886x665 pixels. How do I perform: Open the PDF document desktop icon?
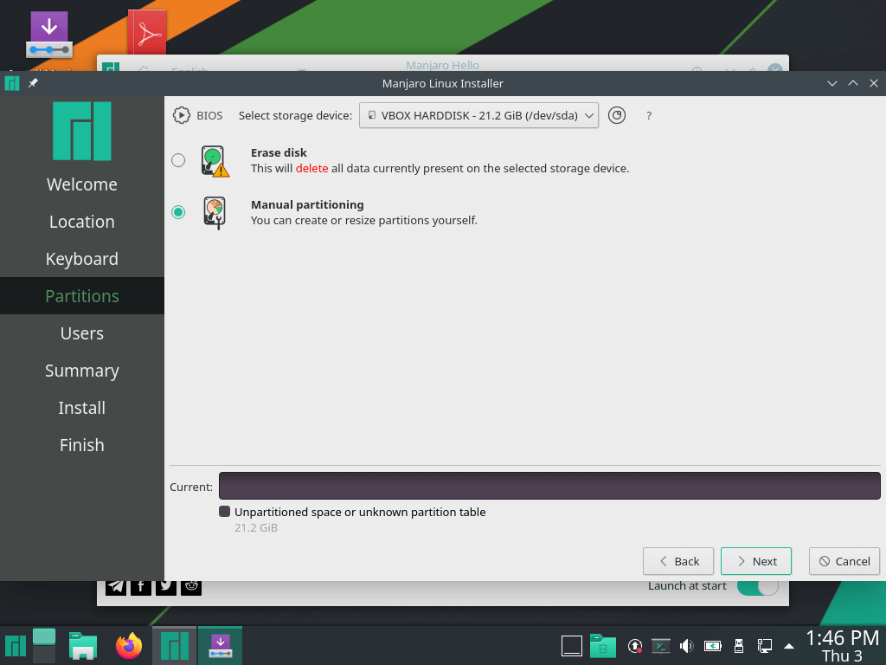coord(147,35)
